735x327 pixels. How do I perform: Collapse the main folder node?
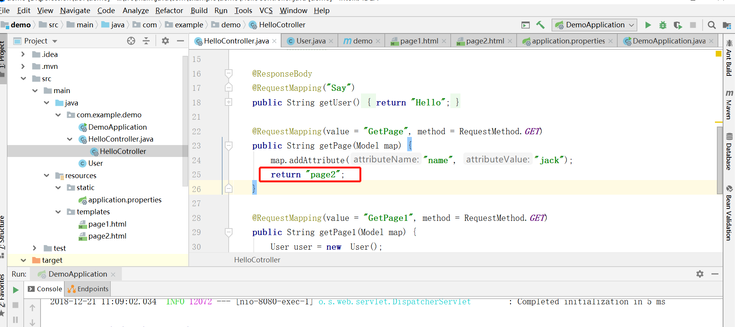pos(35,90)
